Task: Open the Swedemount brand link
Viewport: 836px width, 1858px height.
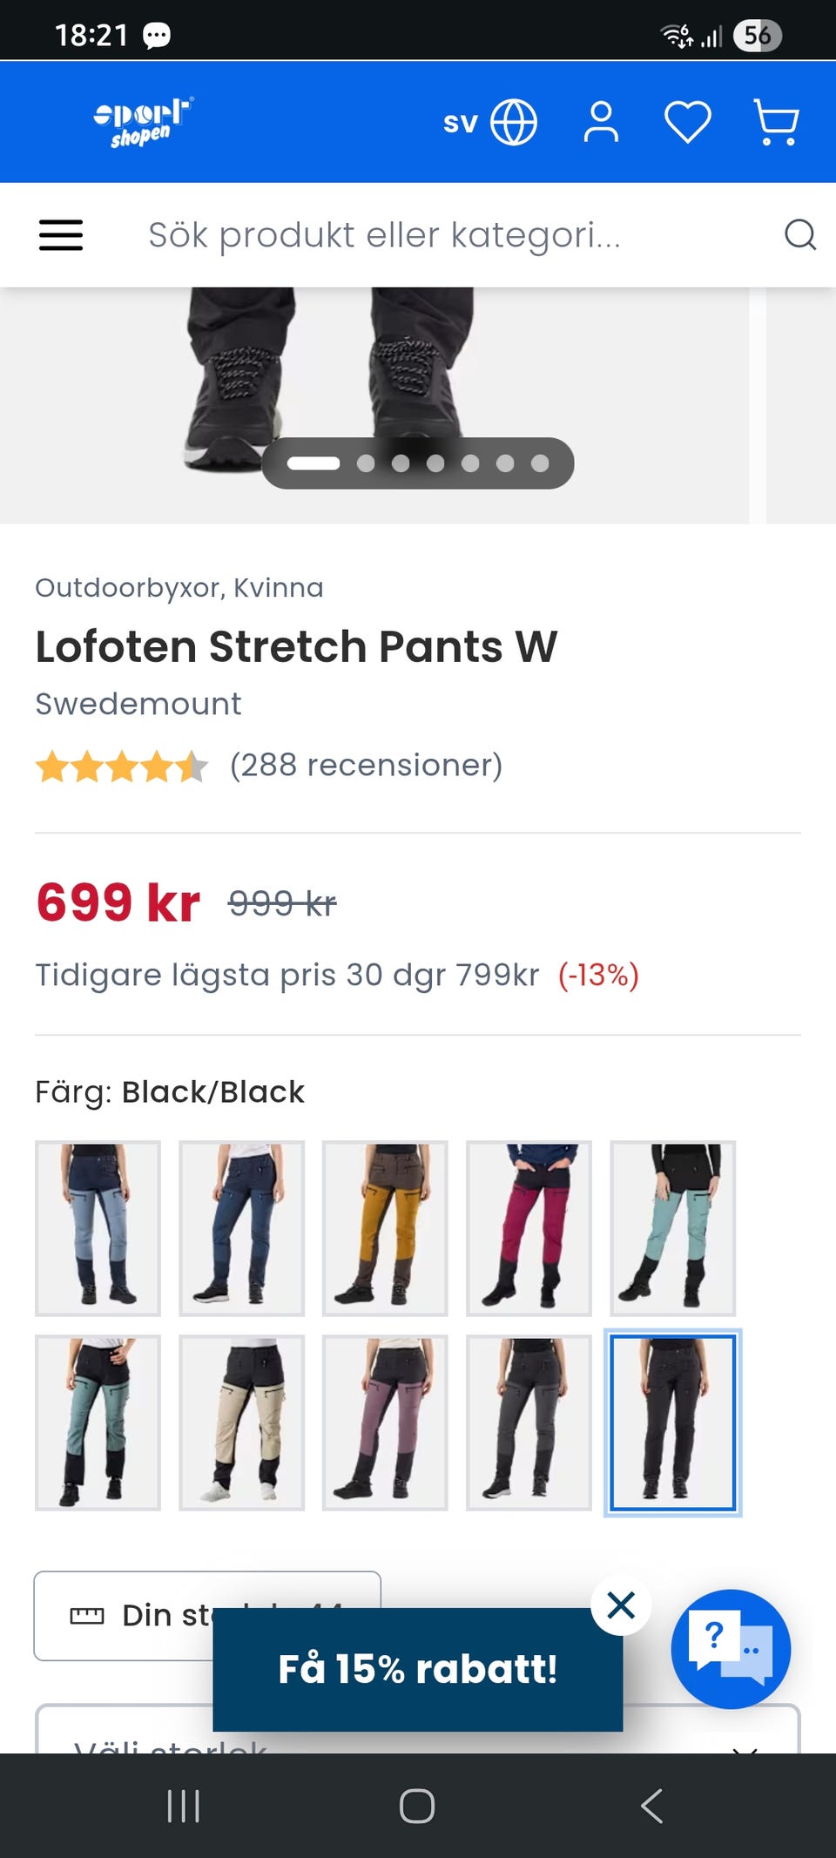Action: pos(138,704)
